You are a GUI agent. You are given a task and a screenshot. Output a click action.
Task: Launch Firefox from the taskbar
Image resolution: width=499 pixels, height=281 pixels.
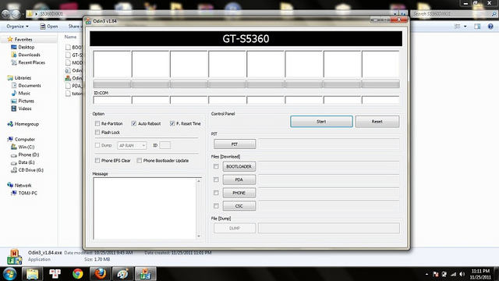(x=101, y=274)
